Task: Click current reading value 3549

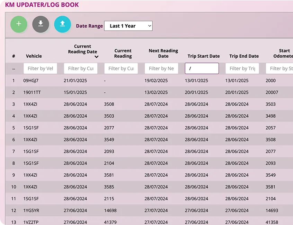Action: 109,140
